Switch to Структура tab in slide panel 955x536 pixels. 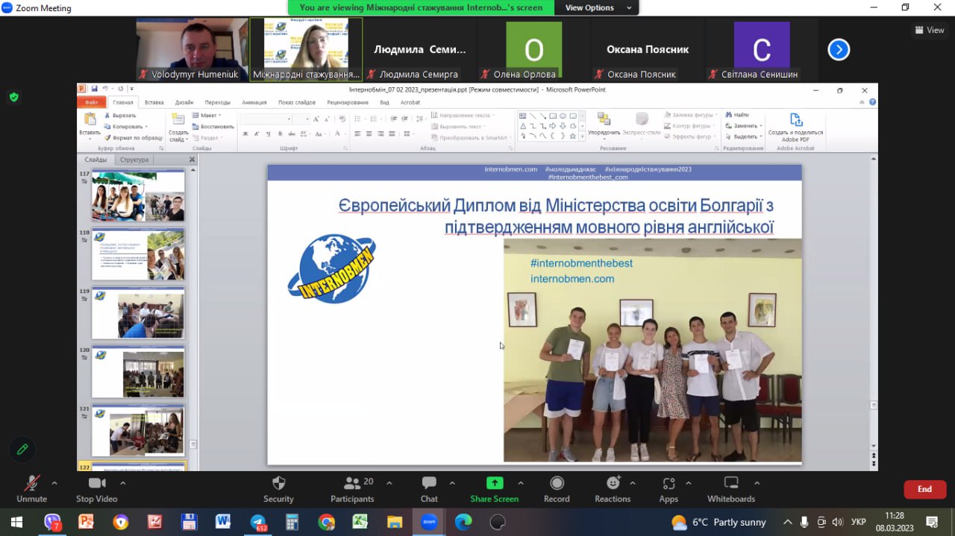pos(134,160)
